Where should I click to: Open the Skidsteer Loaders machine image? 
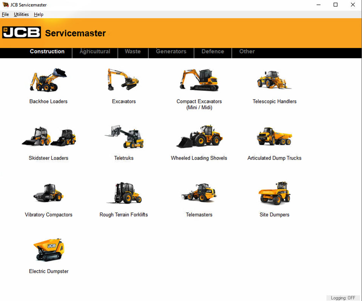click(49, 136)
